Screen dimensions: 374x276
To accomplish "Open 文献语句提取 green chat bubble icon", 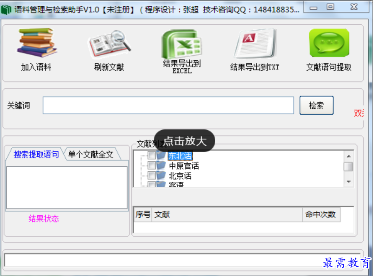I will 329,43.
